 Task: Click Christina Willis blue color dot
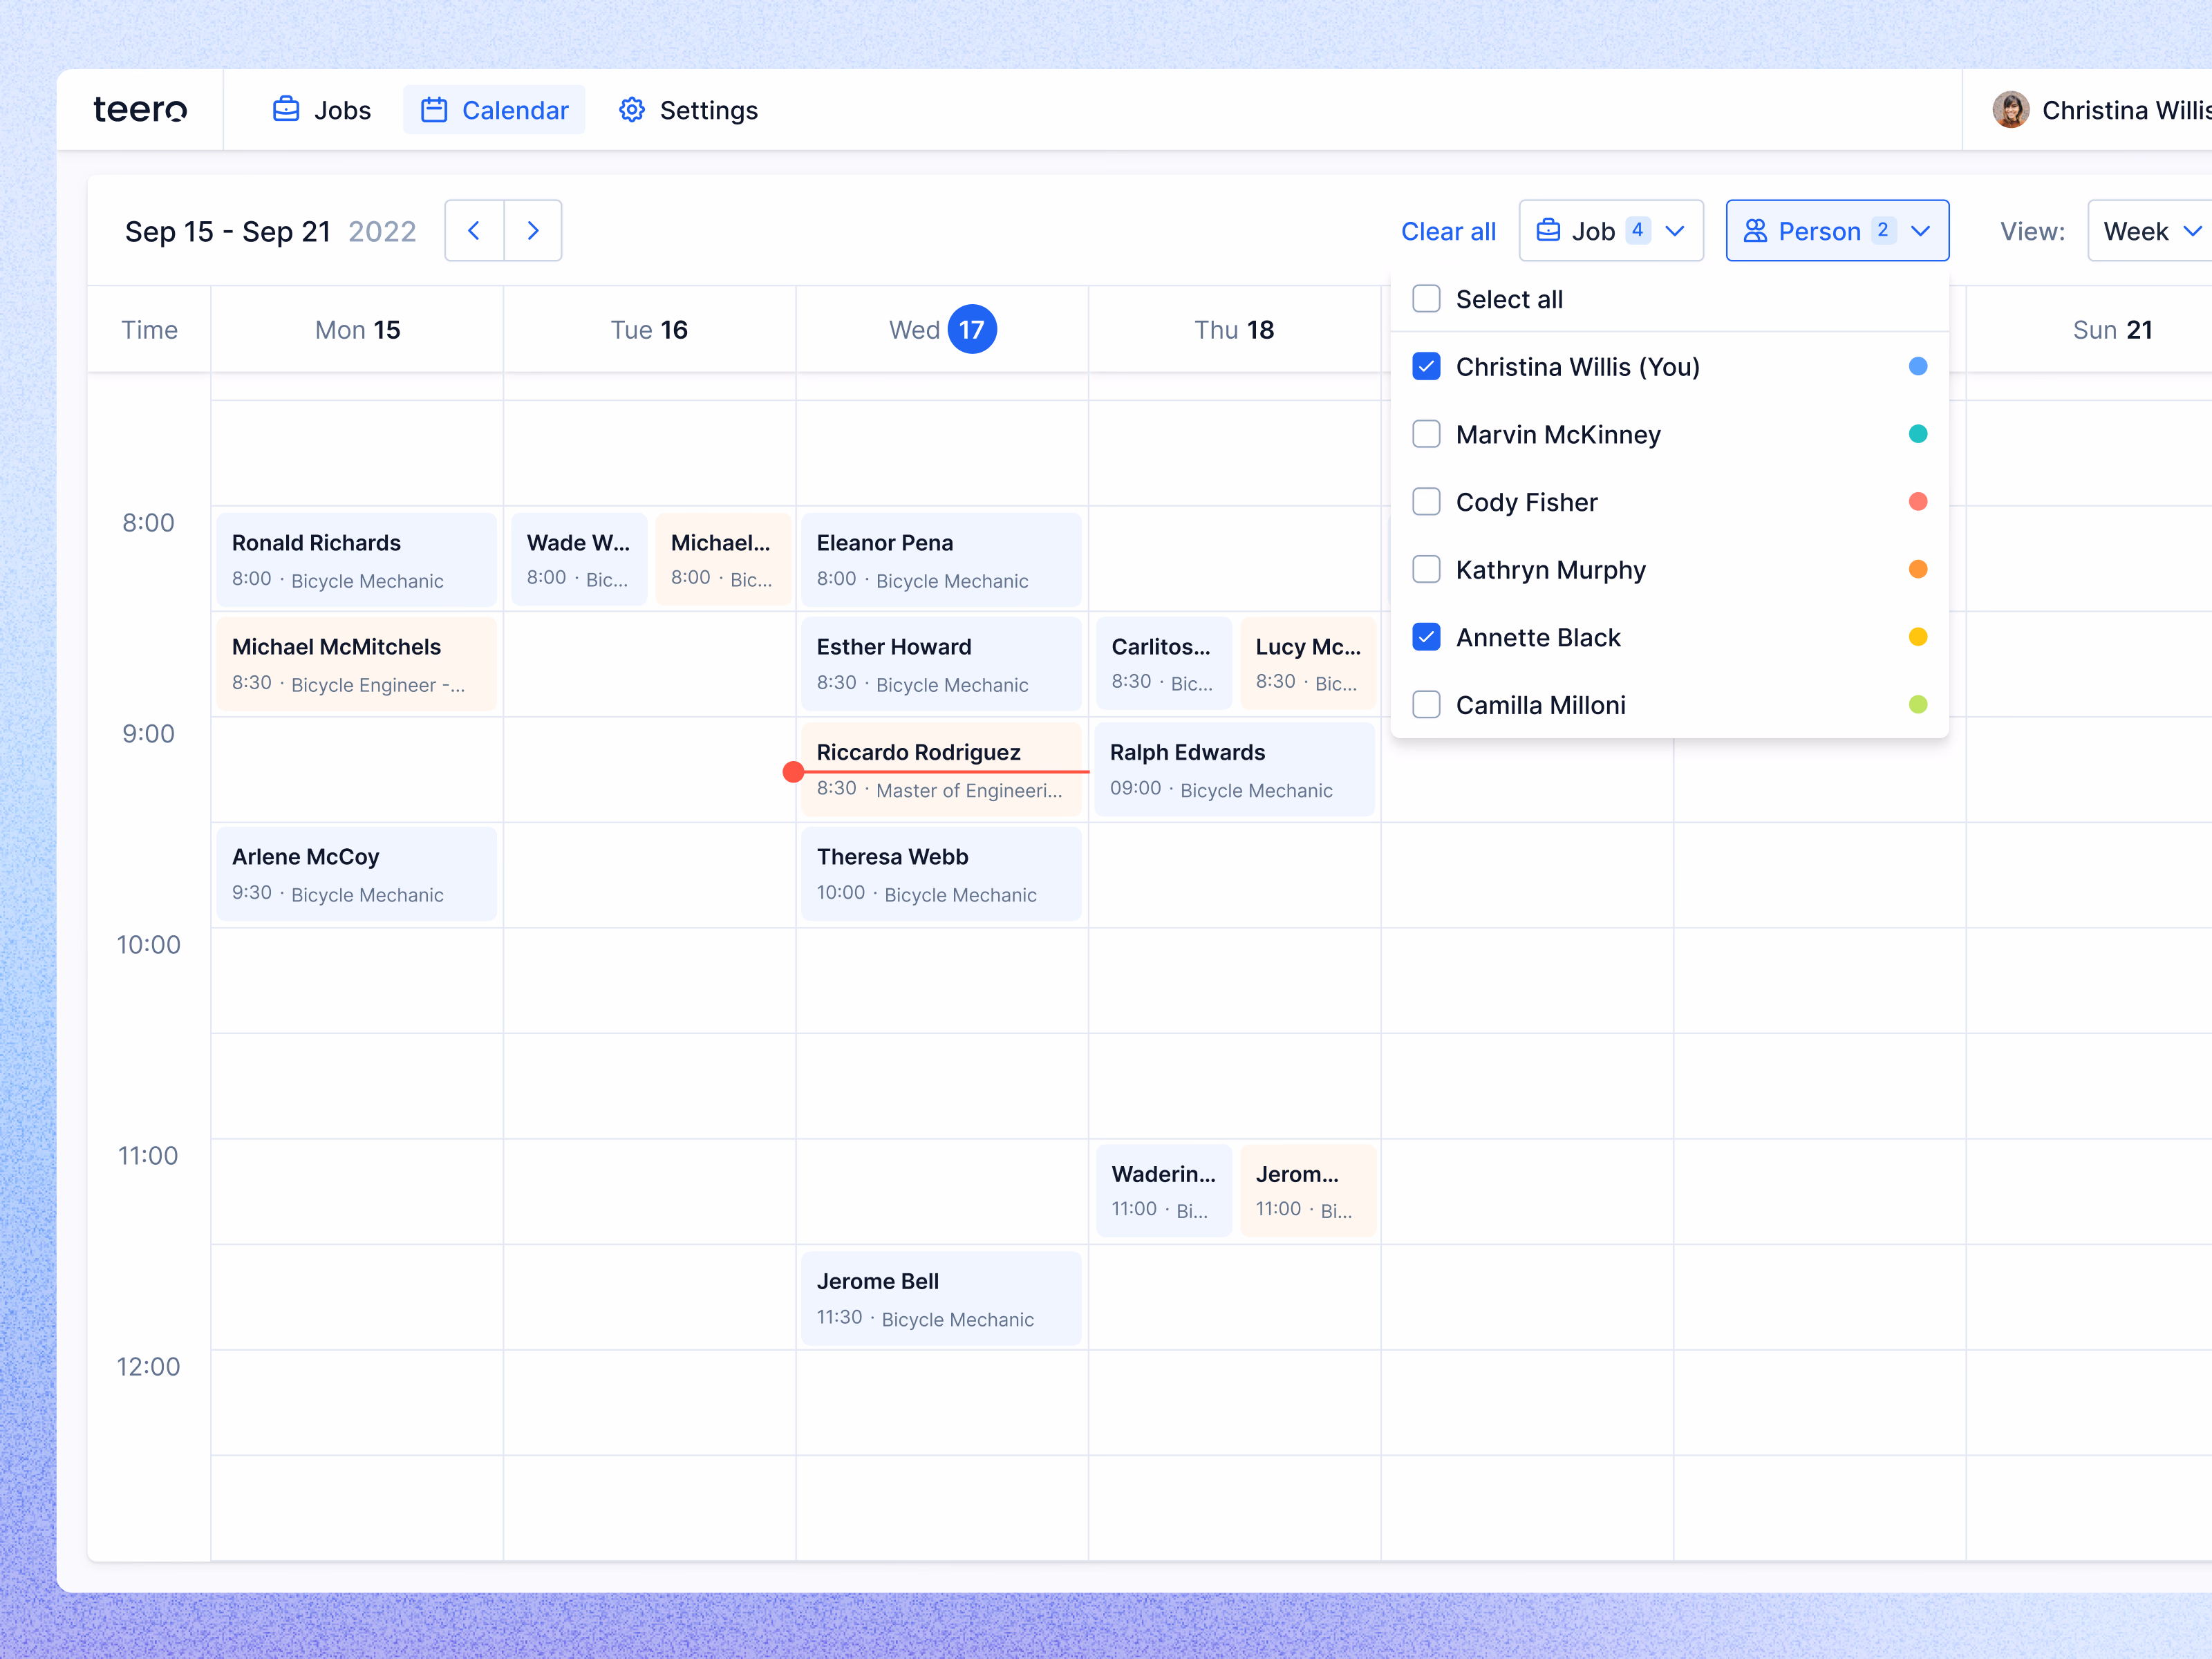coord(1917,367)
